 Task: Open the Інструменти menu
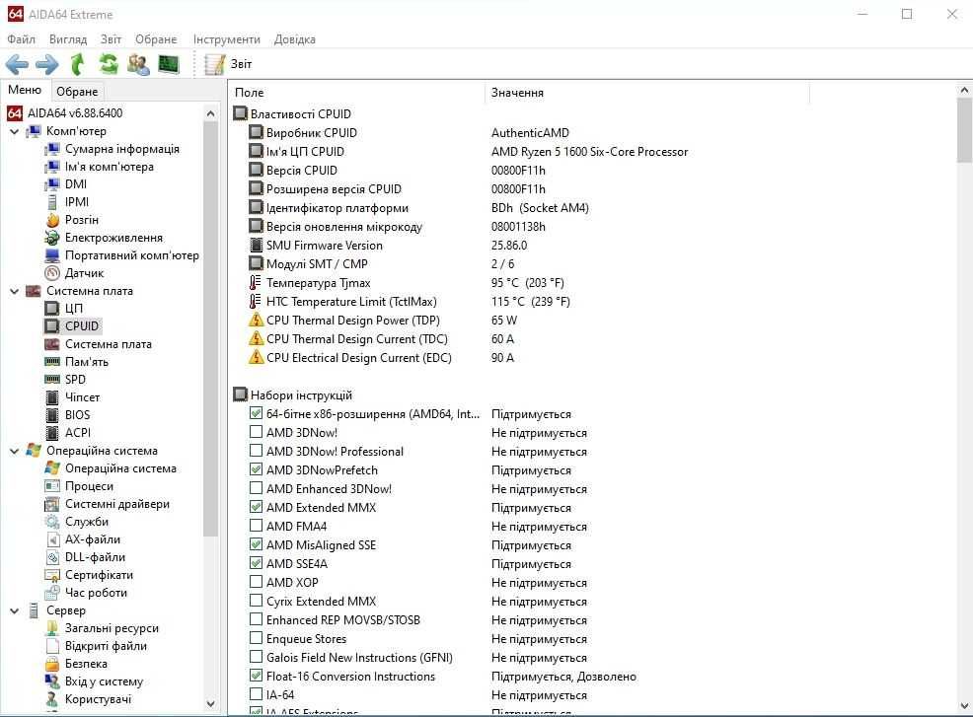click(227, 39)
